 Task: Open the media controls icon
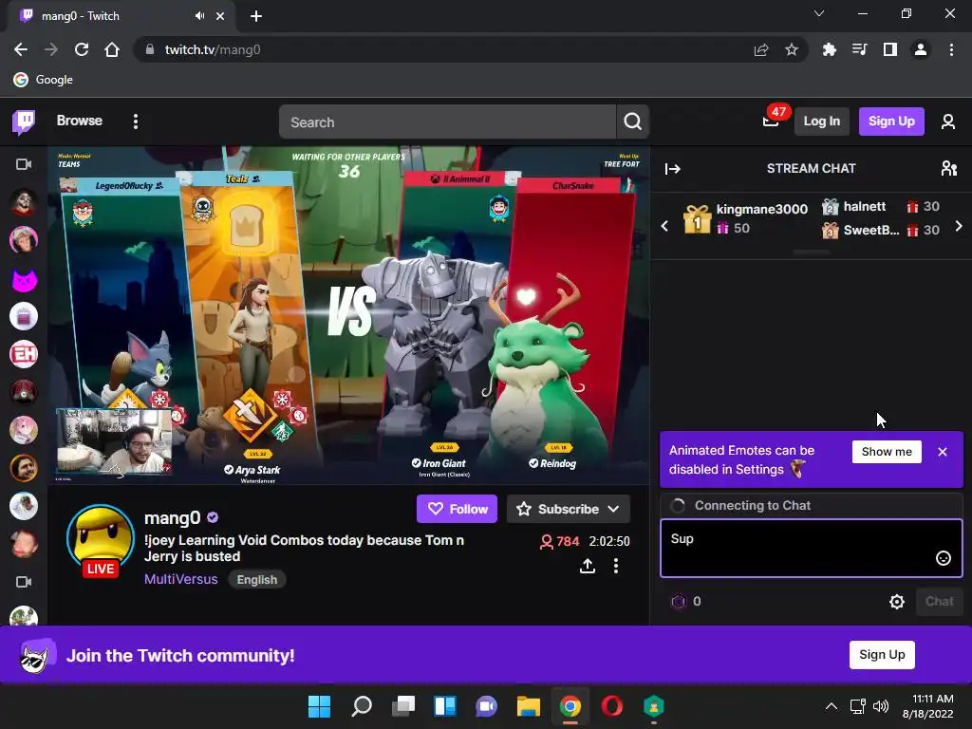(859, 49)
